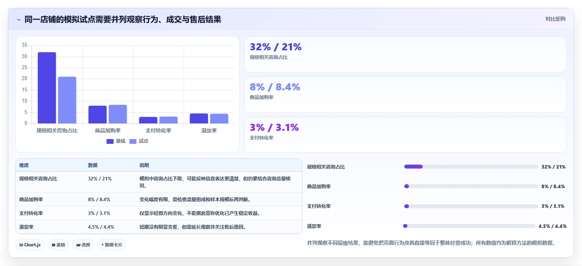
Task: Toggle the 试点 legend swatch
Action: (x=133, y=141)
